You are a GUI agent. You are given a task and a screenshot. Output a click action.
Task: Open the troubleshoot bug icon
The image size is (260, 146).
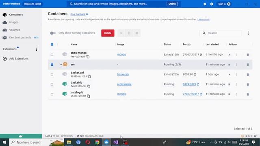(x=205, y=4)
